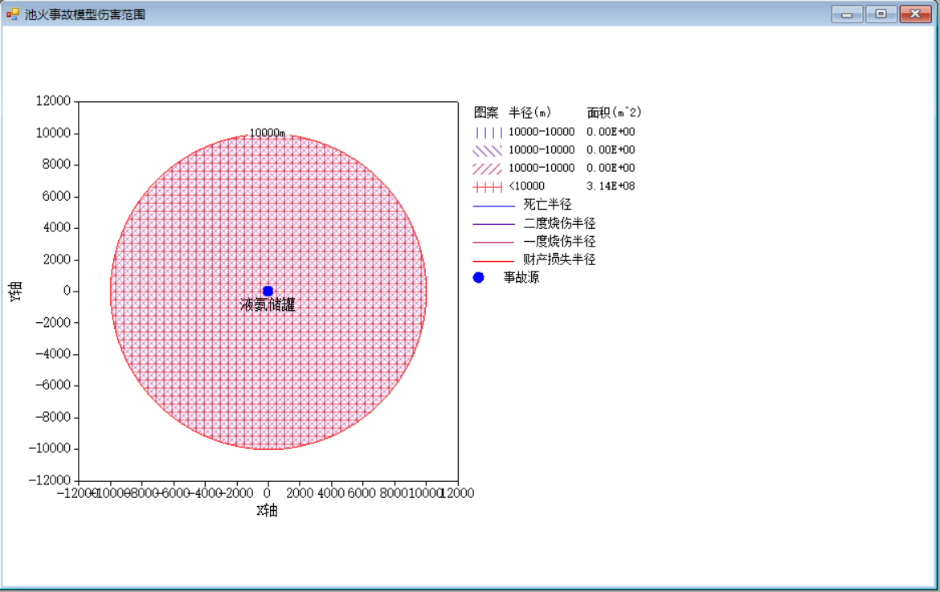The width and height of the screenshot is (940, 592).
Task: Click the purple backslash-hatch legend swatch
Action: tap(488, 150)
